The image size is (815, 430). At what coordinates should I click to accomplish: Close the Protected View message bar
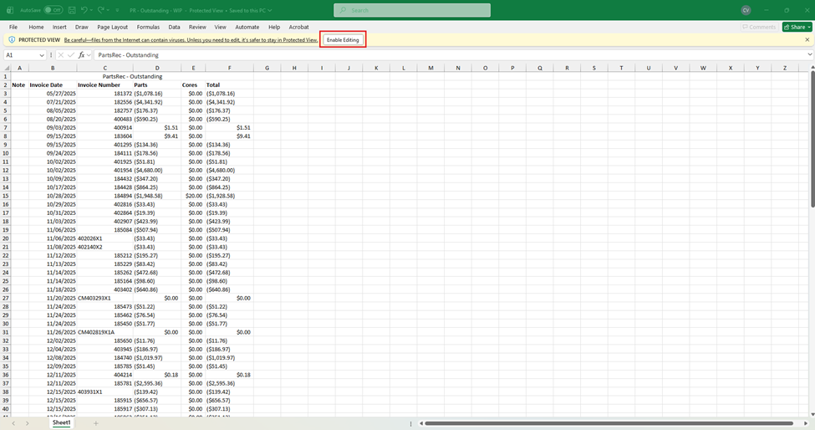(x=807, y=39)
